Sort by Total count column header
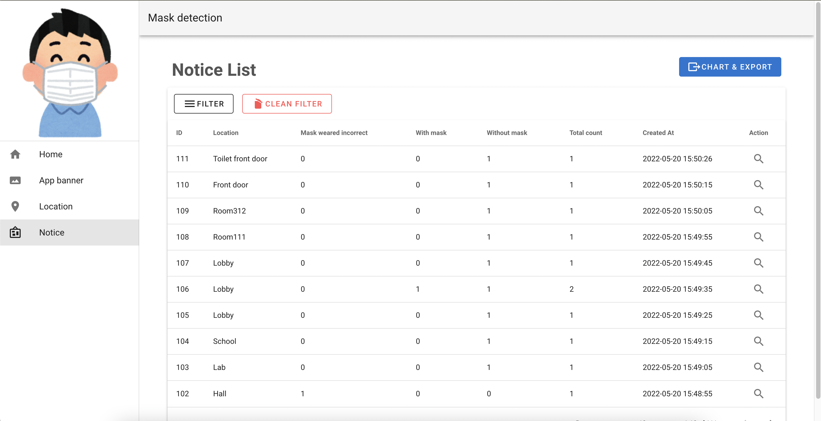The height and width of the screenshot is (421, 821). (586, 133)
